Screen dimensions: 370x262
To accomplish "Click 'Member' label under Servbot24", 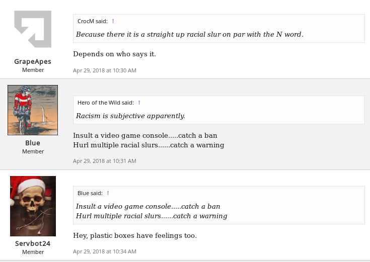I will coord(33,252).
